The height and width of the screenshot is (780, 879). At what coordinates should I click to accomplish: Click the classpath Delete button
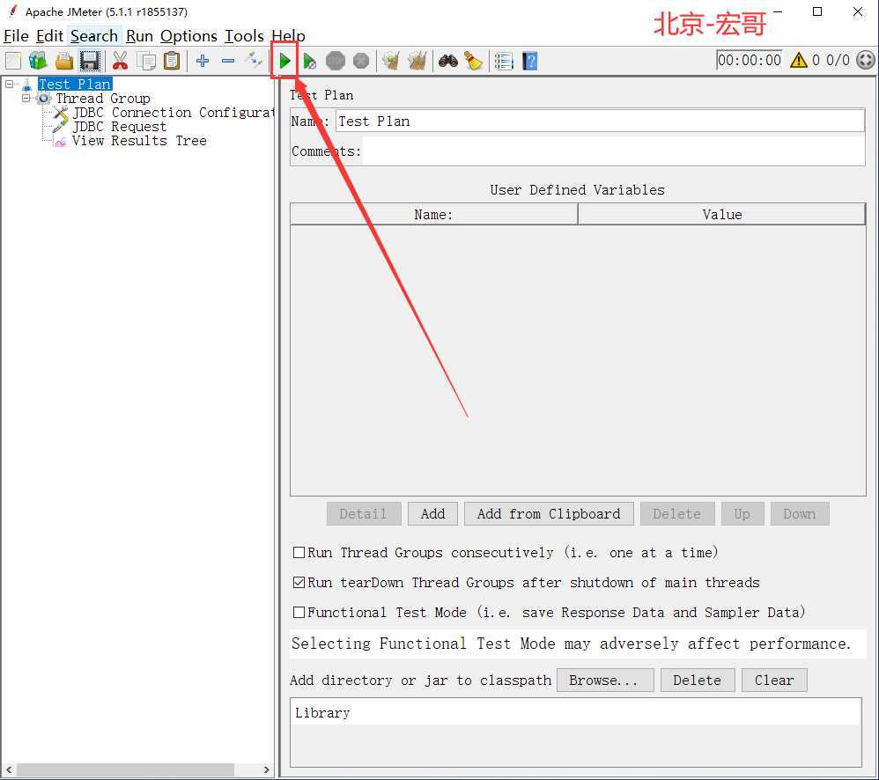697,681
